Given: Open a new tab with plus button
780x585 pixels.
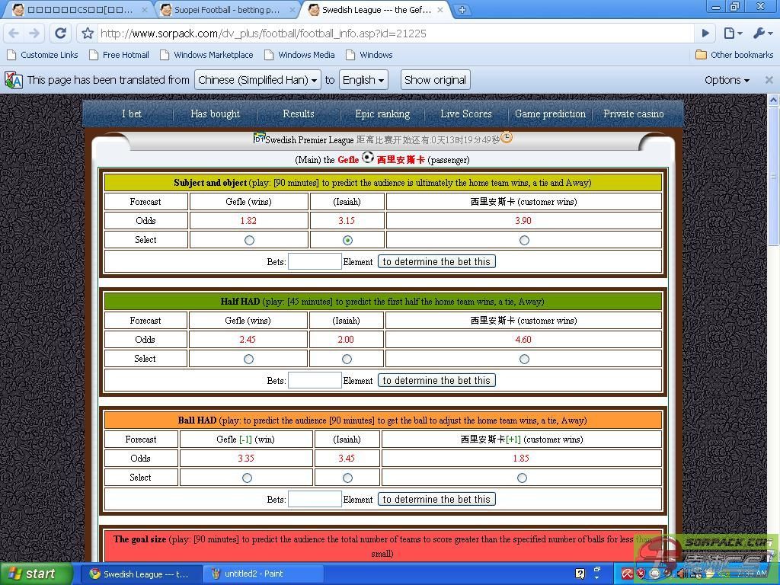Looking at the screenshot, I should point(462,10).
